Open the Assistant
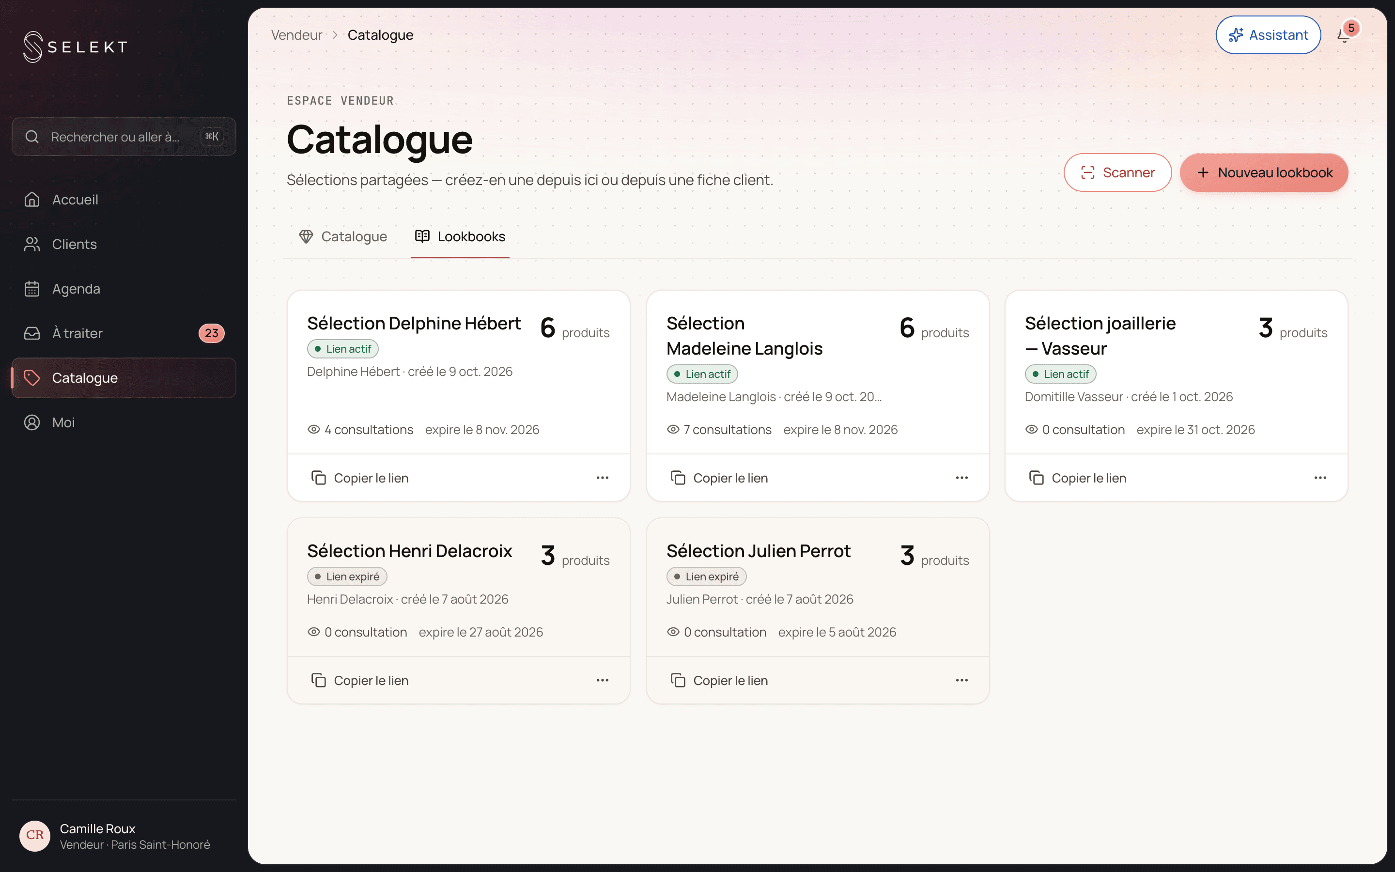The height and width of the screenshot is (872, 1395). [x=1268, y=35]
